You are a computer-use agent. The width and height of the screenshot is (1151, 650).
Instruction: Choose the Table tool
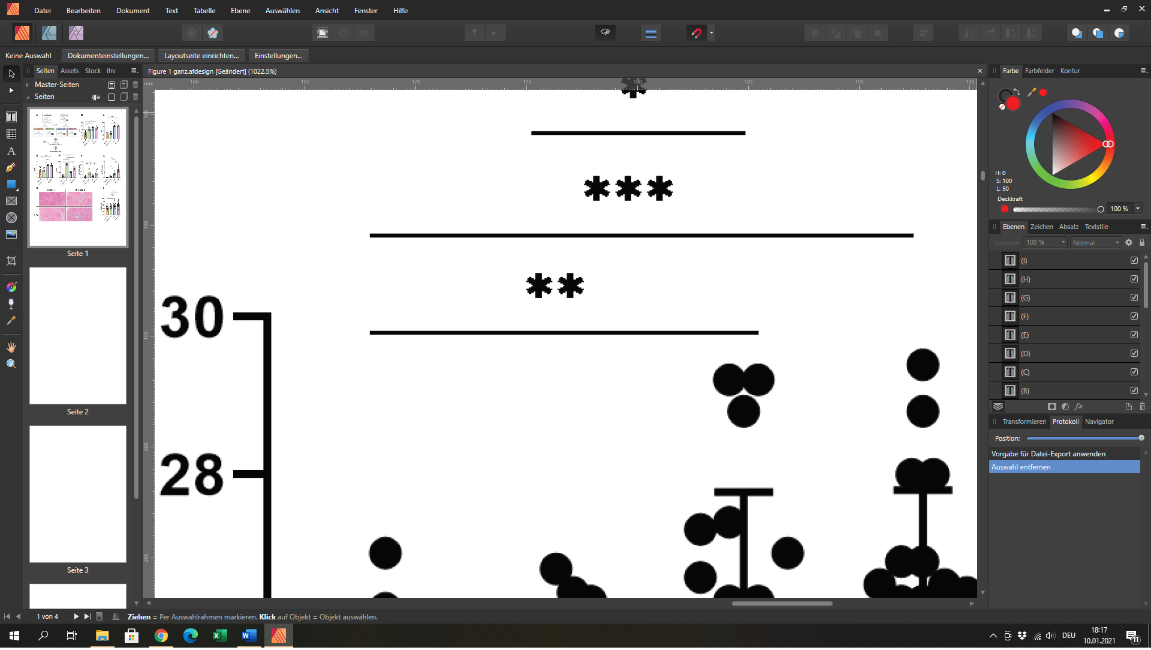coord(11,134)
